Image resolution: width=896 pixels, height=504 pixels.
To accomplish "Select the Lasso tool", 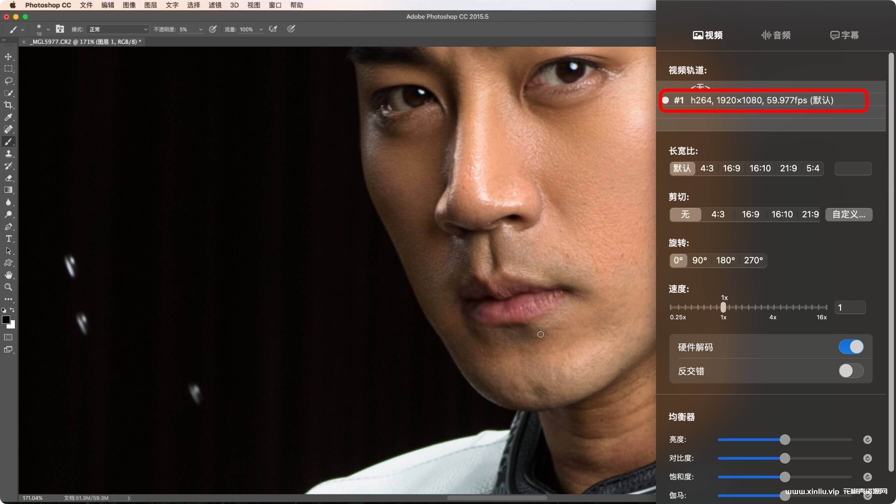I will click(8, 81).
